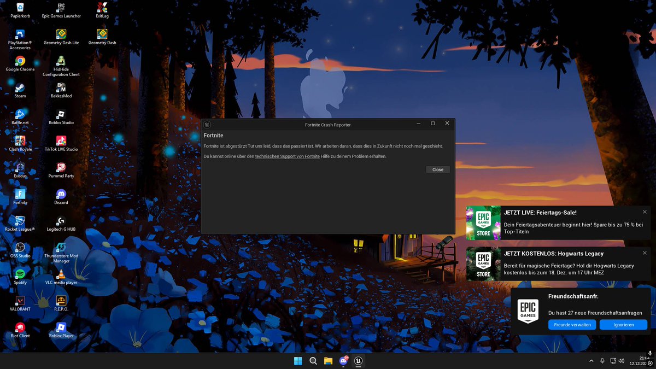Select the VALORANT desktop icon
The height and width of the screenshot is (369, 656).
pyautogui.click(x=20, y=303)
